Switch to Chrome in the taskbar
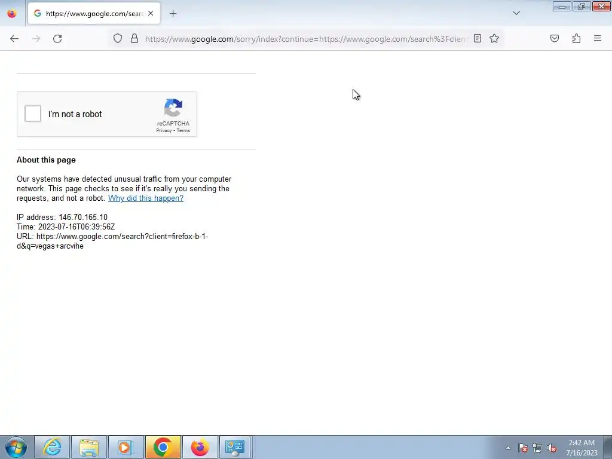 pyautogui.click(x=163, y=447)
